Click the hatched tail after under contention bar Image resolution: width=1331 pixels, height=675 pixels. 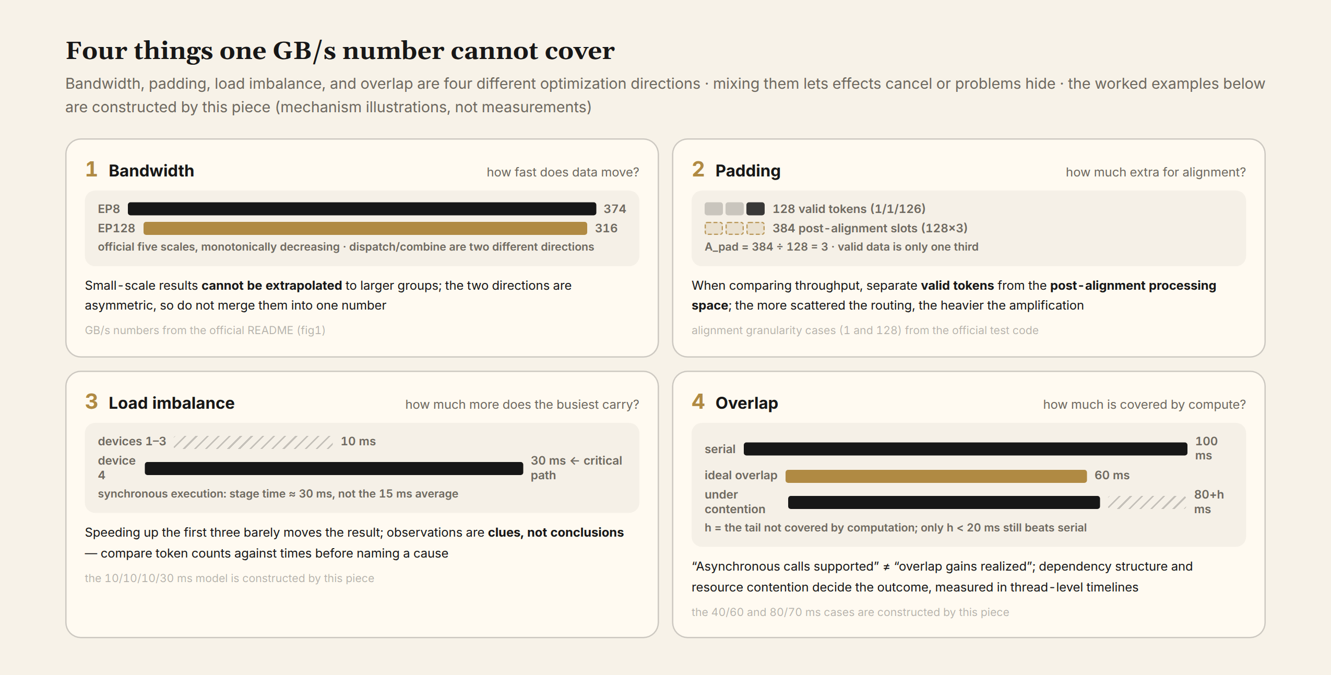click(x=1147, y=502)
